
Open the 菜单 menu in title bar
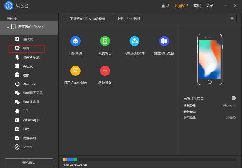tap(210, 6)
